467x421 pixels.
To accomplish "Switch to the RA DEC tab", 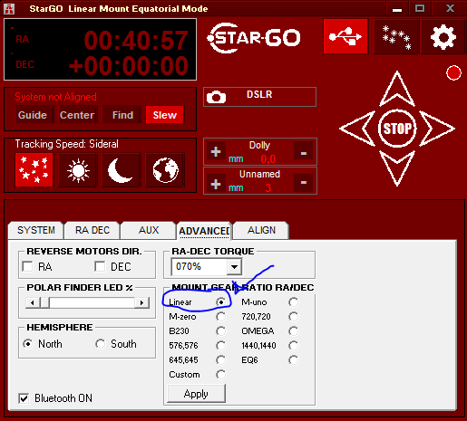I will [92, 230].
